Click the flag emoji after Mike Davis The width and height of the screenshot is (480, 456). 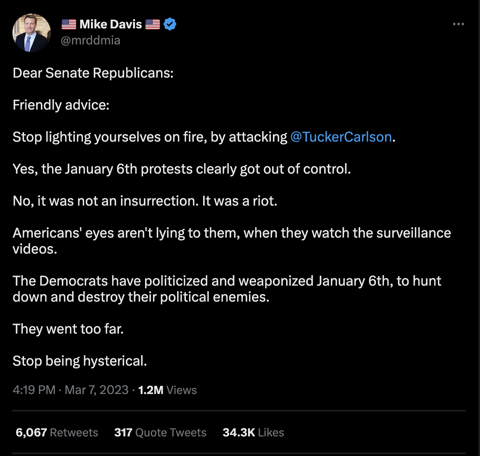point(153,24)
